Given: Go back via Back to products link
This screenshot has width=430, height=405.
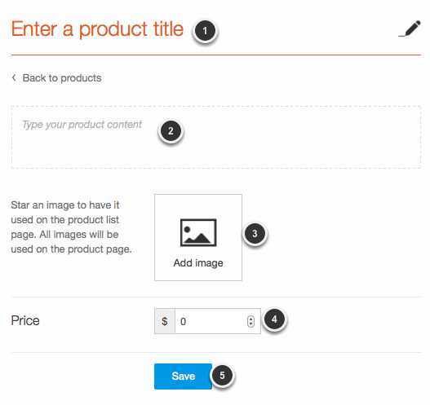Looking at the screenshot, I should click(x=57, y=78).
